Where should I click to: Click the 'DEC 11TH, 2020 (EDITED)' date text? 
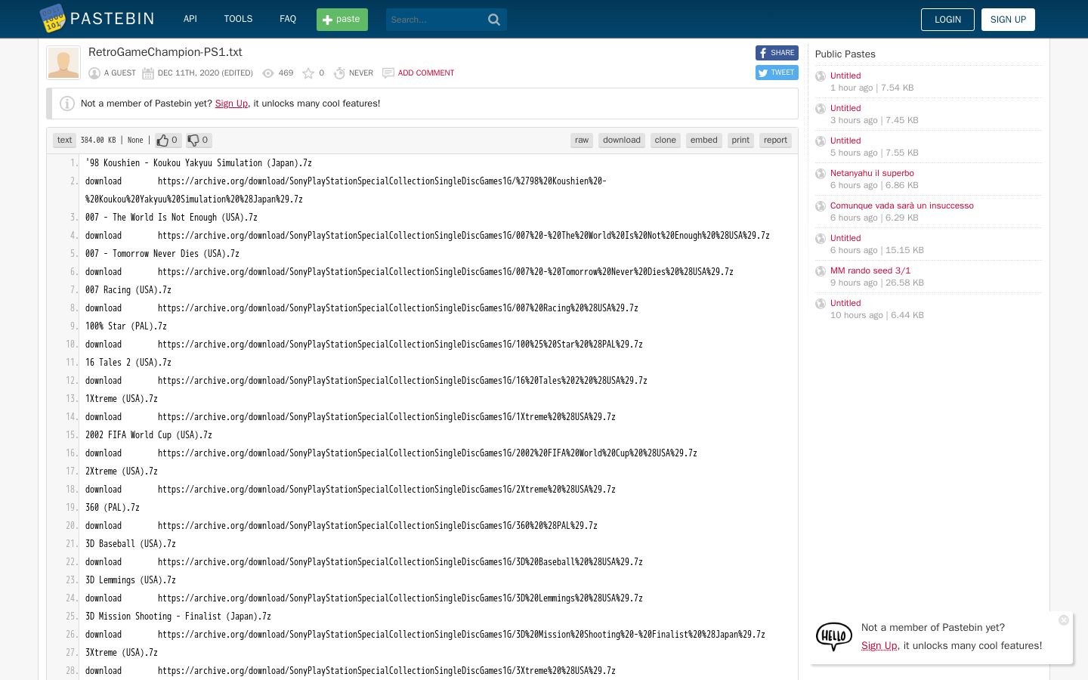click(206, 73)
